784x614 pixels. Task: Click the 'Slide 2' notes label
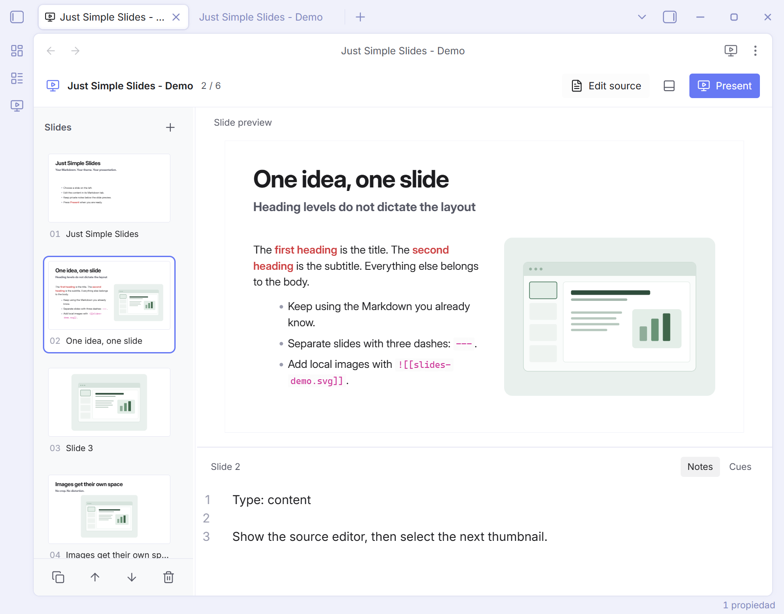(x=226, y=467)
